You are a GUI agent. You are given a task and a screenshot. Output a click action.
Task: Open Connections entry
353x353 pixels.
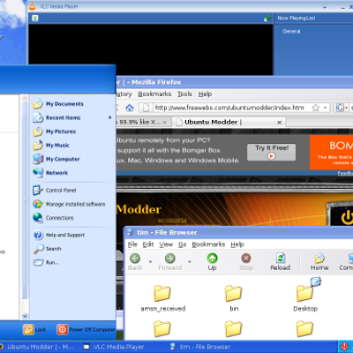tap(53, 218)
